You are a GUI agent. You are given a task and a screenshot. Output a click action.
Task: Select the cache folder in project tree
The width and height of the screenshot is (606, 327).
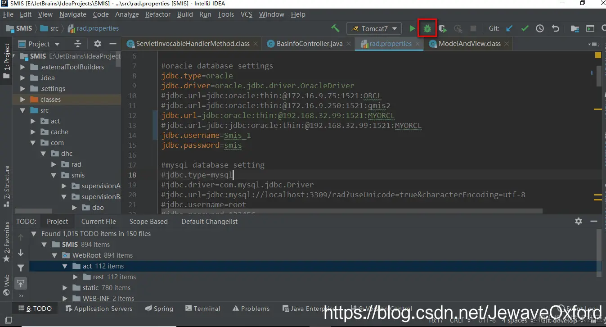click(x=54, y=132)
